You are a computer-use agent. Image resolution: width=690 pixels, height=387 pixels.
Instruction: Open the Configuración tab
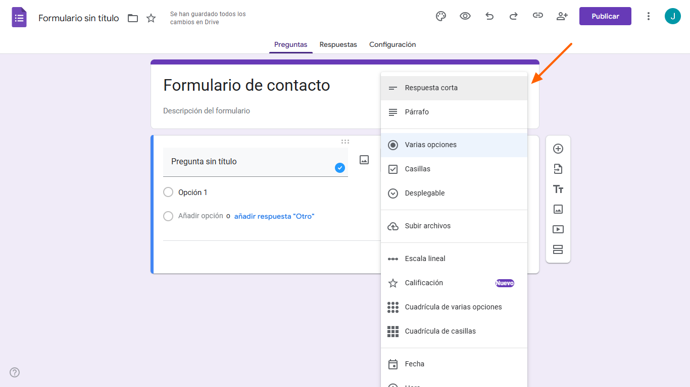point(392,44)
